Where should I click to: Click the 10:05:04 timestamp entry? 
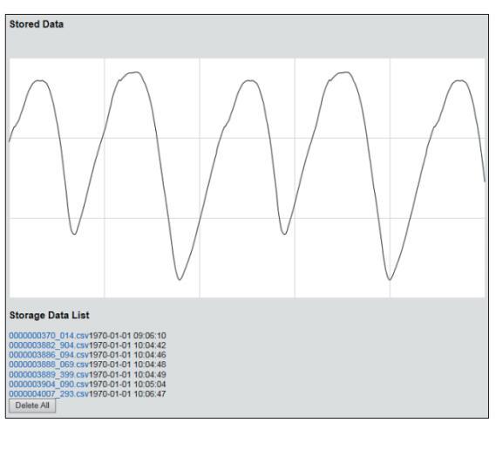[150, 385]
